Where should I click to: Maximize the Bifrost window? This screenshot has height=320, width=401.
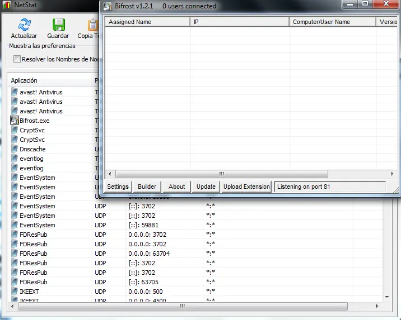(365, 4)
